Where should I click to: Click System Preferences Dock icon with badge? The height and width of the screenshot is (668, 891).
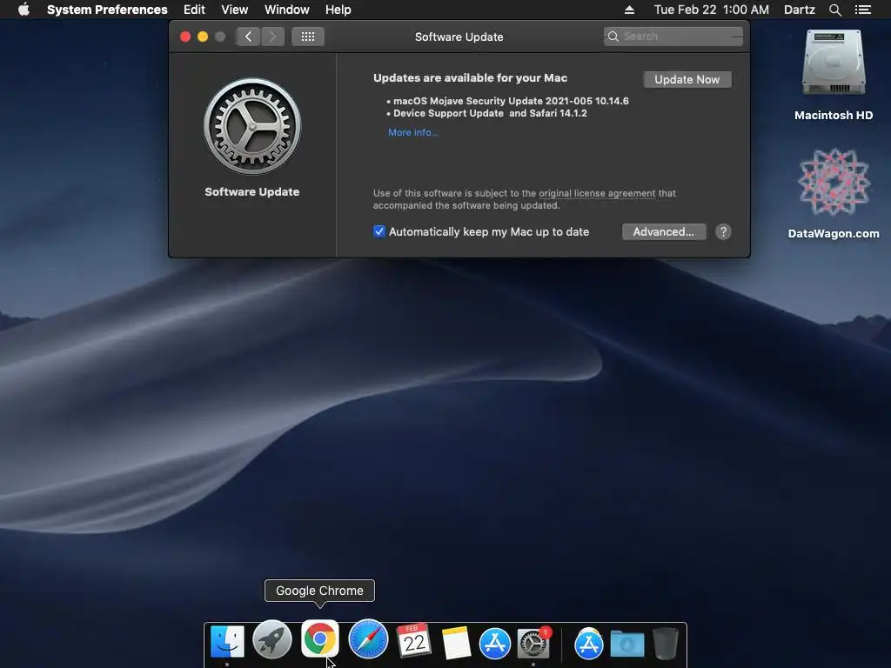[x=533, y=644]
